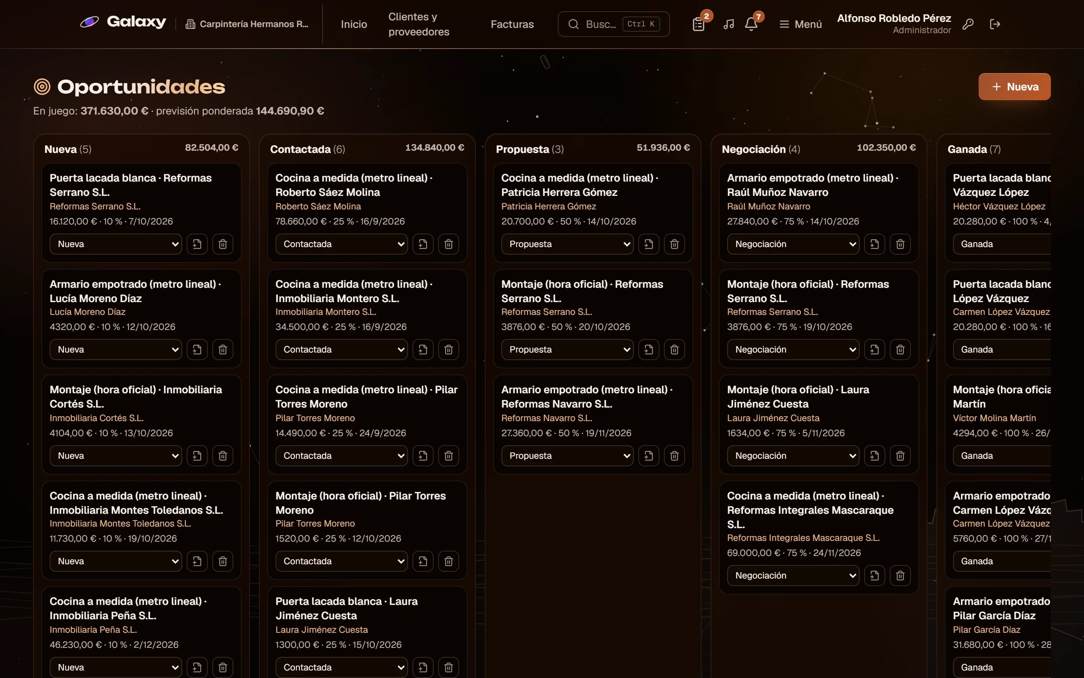Click document icon on Armario empotrado Lucía Moreno Díaz card

click(197, 349)
